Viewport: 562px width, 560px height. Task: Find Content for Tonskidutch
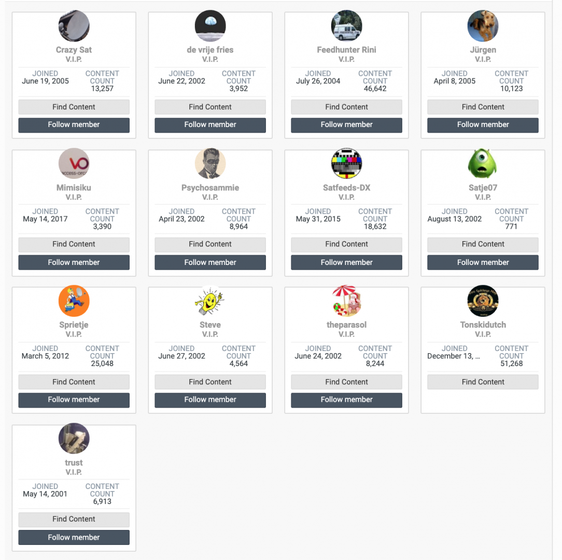(483, 382)
